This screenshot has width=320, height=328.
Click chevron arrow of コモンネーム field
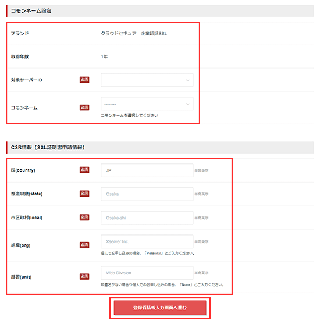187,104
